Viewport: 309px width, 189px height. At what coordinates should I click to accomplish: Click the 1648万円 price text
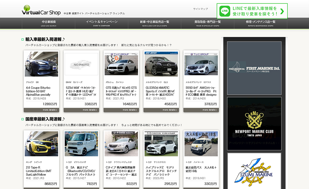click(130, 104)
